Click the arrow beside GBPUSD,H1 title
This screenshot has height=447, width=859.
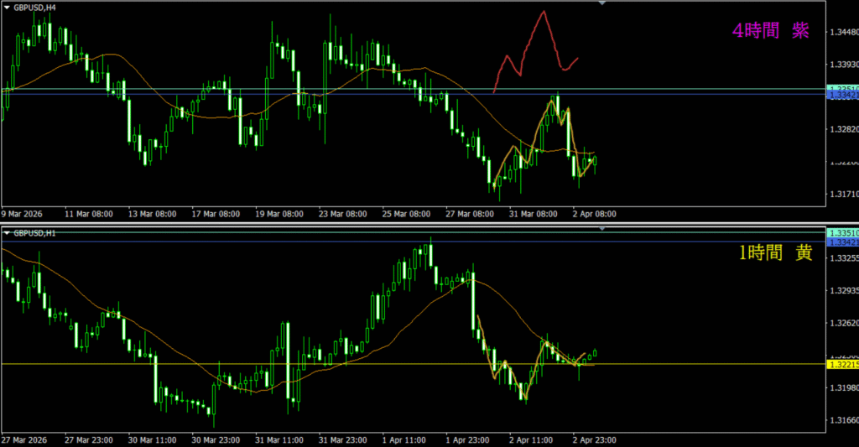[8, 232]
